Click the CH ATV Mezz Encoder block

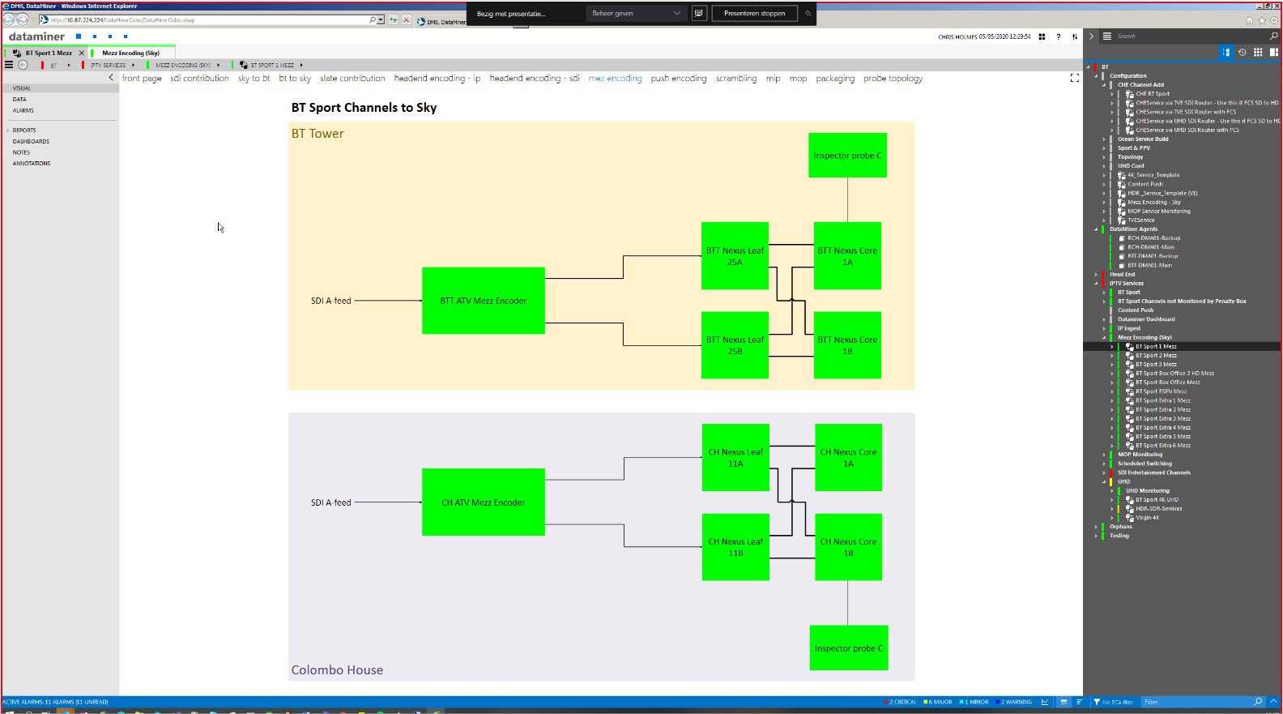tap(484, 502)
